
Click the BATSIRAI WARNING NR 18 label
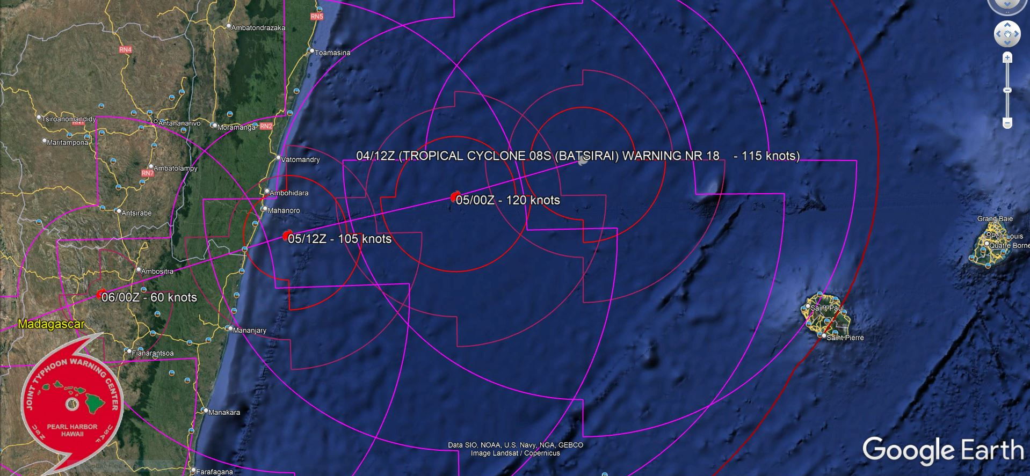click(x=578, y=156)
